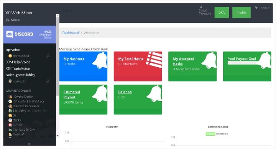Click the XP Web Miner title
This screenshot has height=149, width=276.
point(19,13)
